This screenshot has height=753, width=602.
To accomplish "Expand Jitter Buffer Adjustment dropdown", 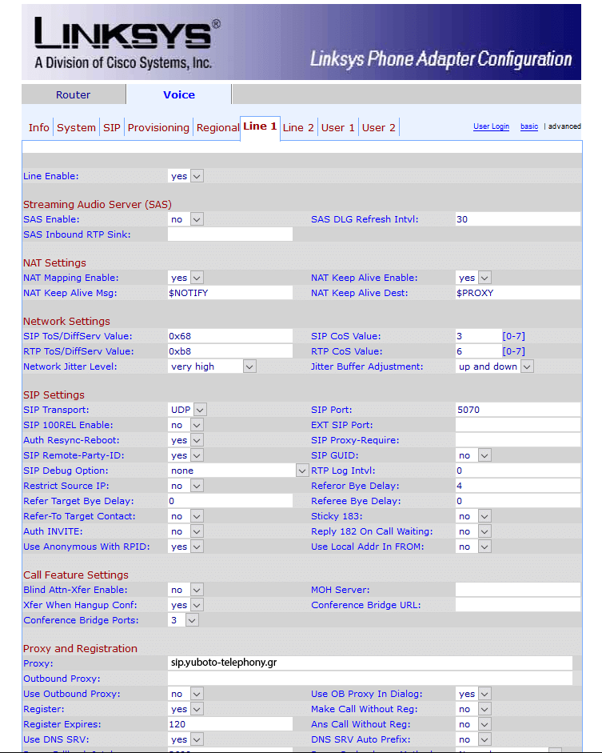I will (x=494, y=366).
